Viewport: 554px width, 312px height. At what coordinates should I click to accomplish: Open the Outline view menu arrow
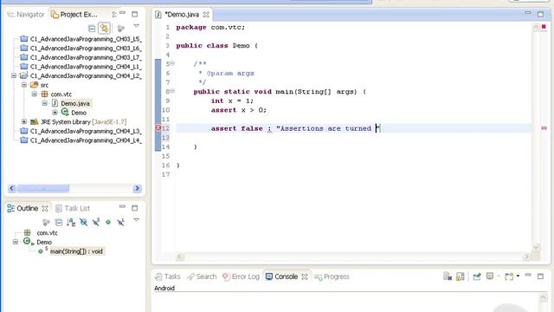pos(137,219)
